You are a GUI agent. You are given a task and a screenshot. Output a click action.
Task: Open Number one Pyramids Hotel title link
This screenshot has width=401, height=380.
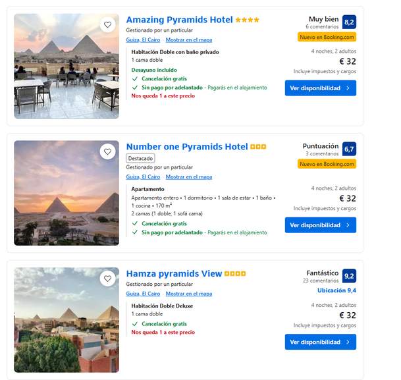187,146
